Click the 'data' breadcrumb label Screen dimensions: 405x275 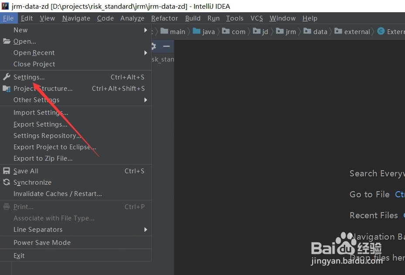[x=320, y=32]
